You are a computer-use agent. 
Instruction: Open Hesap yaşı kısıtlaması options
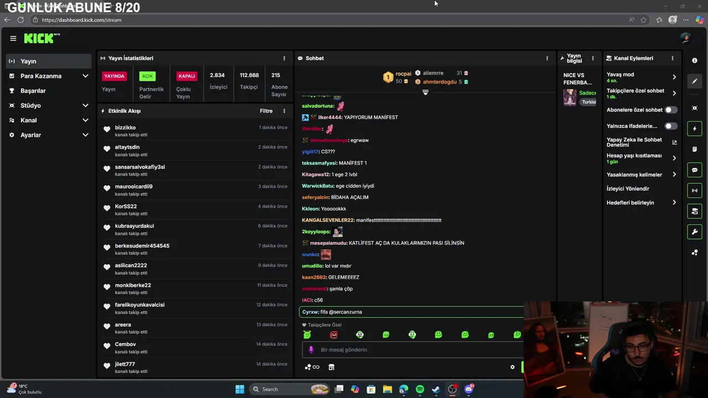[x=674, y=158]
